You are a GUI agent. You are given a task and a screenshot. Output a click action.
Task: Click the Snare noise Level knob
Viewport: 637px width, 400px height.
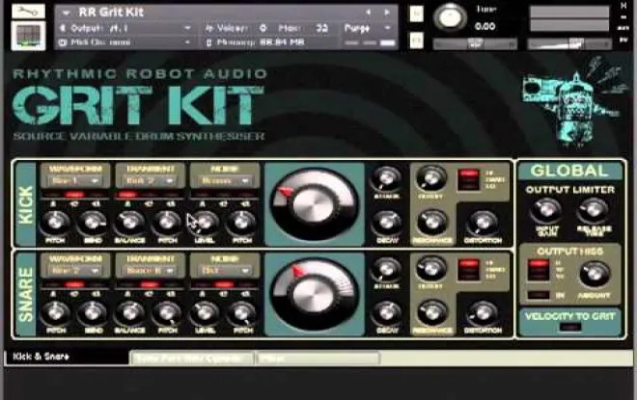tap(205, 313)
